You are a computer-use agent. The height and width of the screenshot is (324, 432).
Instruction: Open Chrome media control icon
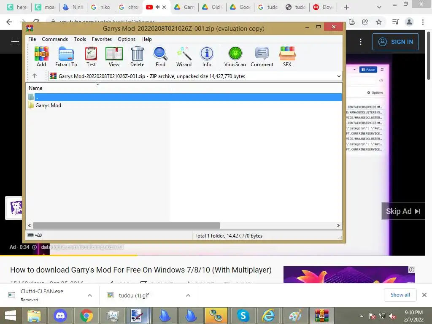pyautogui.click(x=395, y=22)
